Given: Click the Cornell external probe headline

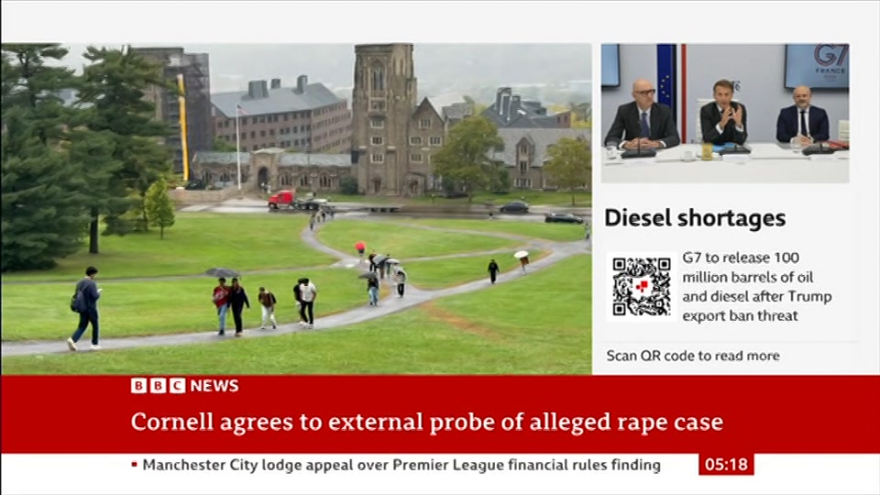Looking at the screenshot, I should 427,422.
